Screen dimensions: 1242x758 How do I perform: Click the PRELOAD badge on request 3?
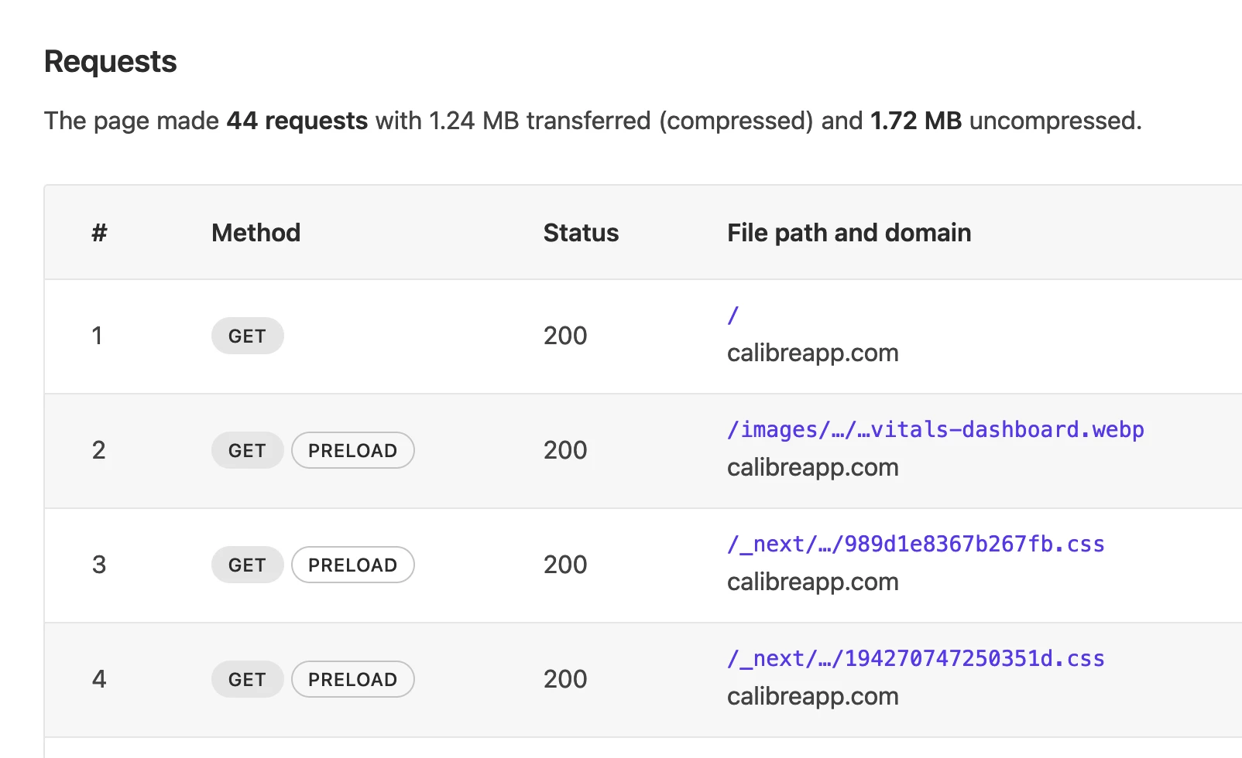[352, 565]
